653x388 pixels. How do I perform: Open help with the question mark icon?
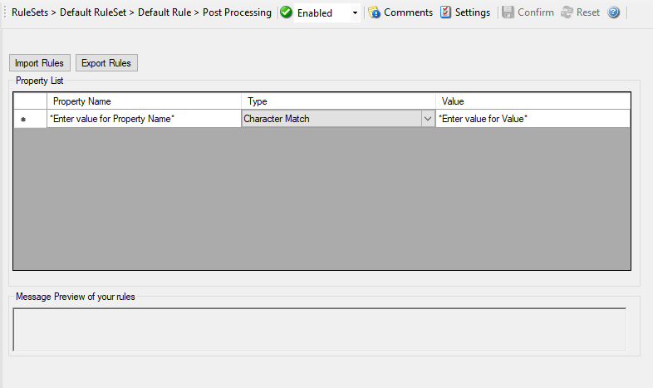click(x=614, y=12)
